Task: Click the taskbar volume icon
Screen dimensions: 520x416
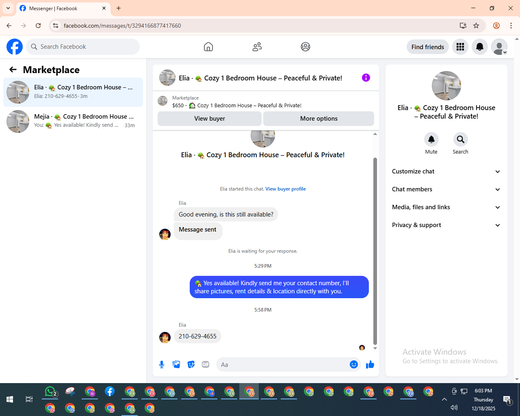Action: [454, 407]
